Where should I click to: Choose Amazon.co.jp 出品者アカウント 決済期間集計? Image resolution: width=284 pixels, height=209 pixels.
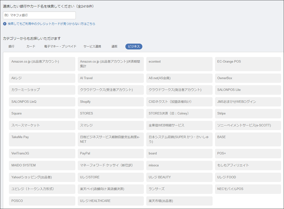coord(111,64)
